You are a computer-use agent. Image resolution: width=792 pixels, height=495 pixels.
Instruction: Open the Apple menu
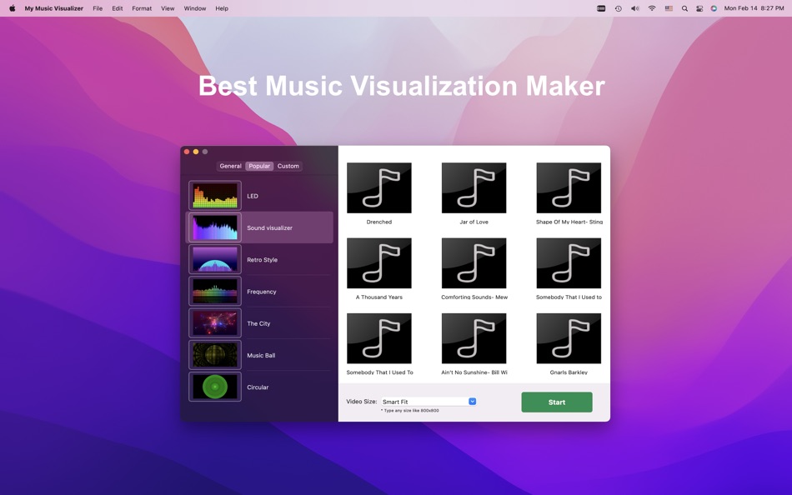(13, 8)
